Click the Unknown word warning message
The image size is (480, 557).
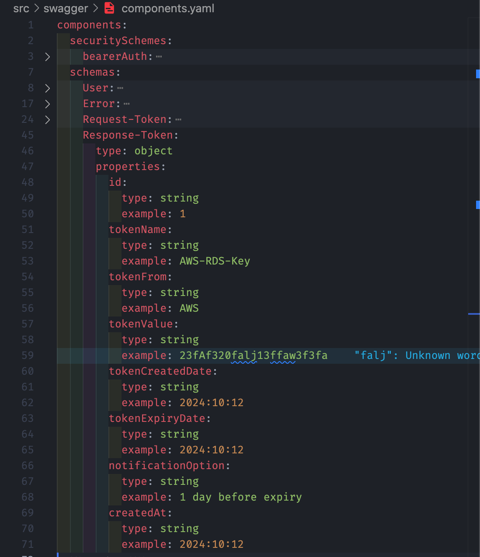415,355
